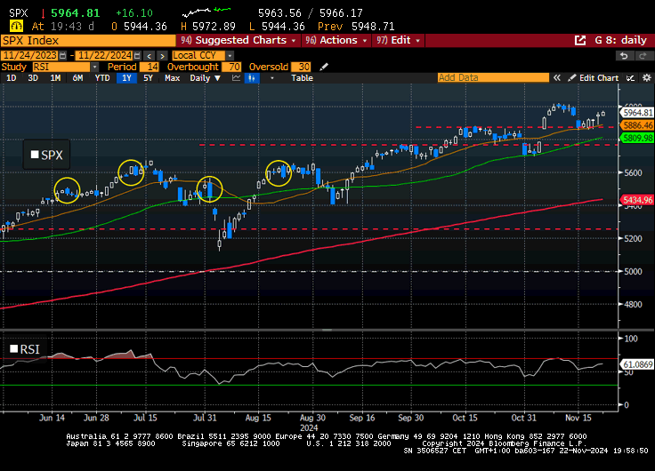Viewport: 655px width, 471px height.
Task: Expand the chart type options arrow
Action: 272,78
